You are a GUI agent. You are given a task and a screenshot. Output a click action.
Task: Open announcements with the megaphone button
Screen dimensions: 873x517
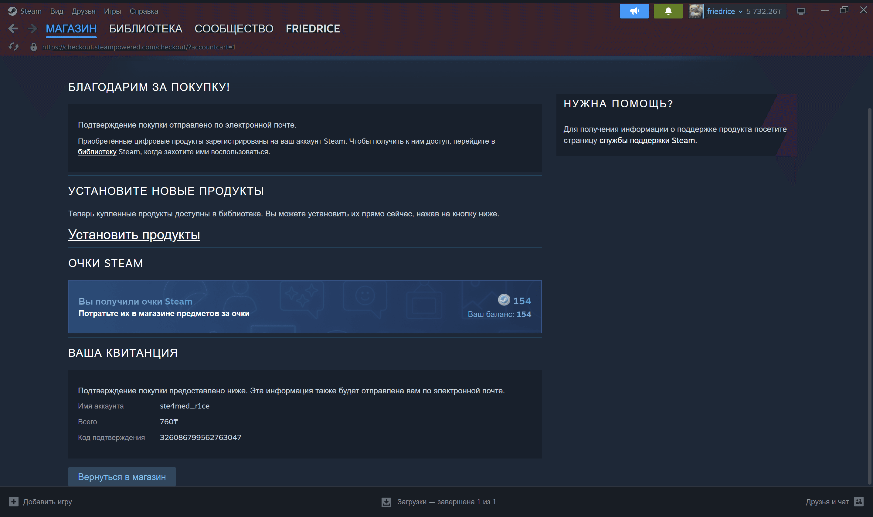pos(634,11)
